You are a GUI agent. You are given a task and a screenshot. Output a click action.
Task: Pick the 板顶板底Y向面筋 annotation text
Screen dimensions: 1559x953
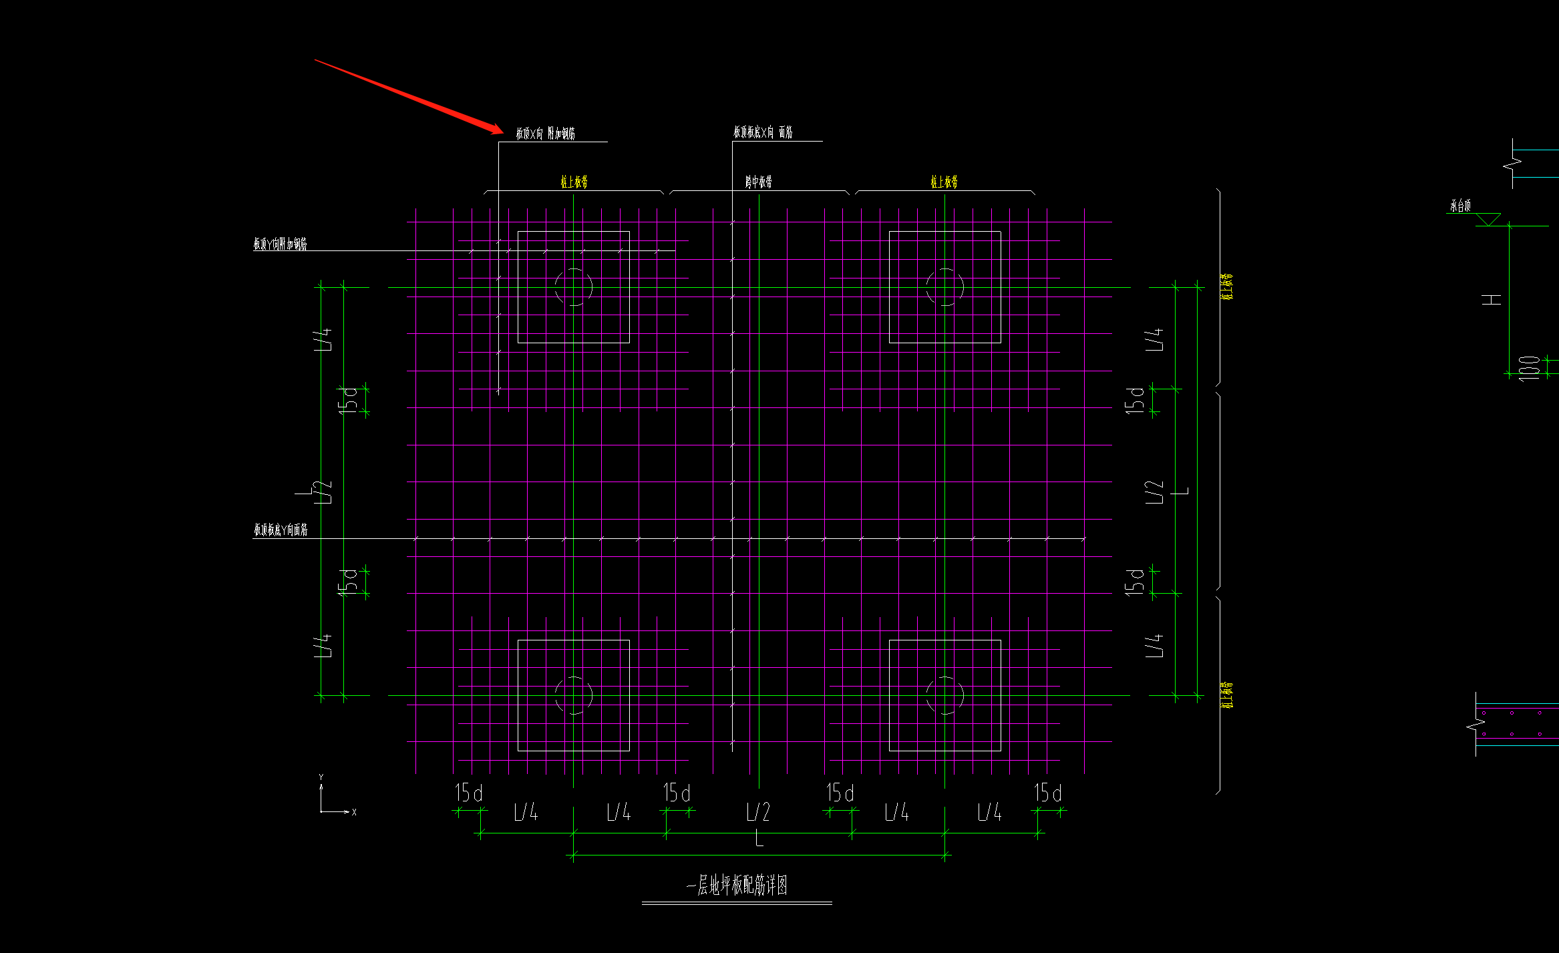tap(281, 530)
